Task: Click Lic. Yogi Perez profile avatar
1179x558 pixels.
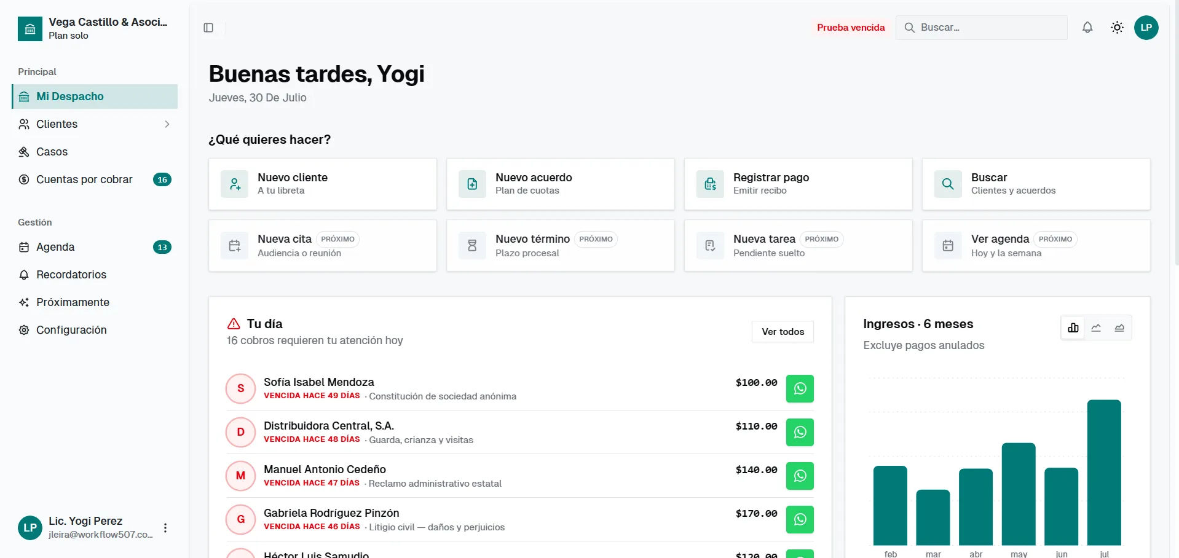Action: 30,528
